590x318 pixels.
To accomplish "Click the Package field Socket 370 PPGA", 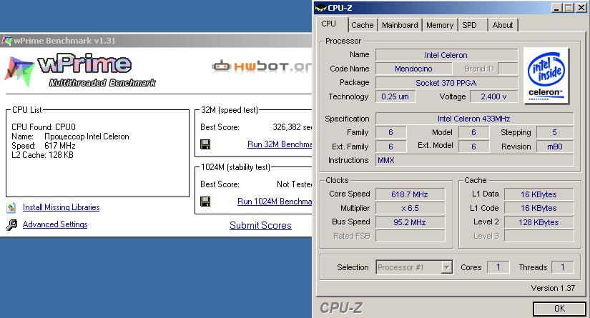I will [x=446, y=83].
